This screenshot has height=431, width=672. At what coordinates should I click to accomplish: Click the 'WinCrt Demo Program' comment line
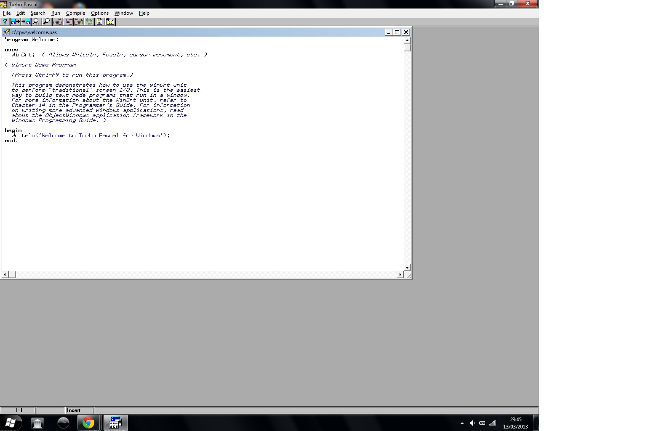click(40, 65)
